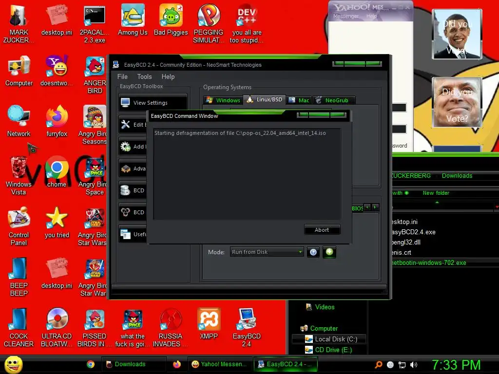
Task: Select Videos in Explorer navigation pane
Action: (x=320, y=307)
